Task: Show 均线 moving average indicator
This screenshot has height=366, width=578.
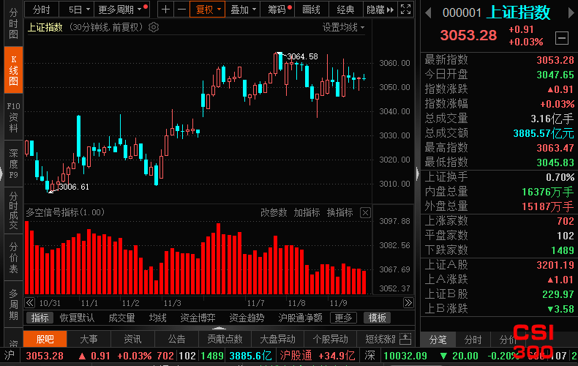Action: (158, 318)
